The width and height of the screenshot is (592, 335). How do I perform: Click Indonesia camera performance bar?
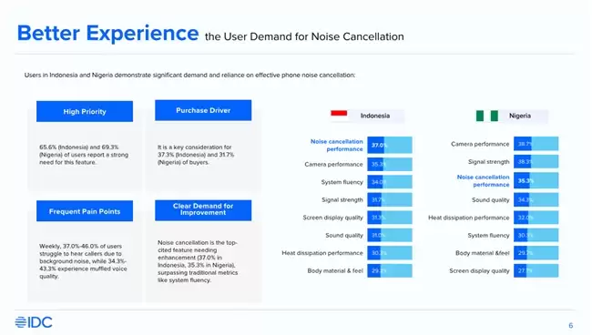pyautogui.click(x=390, y=164)
